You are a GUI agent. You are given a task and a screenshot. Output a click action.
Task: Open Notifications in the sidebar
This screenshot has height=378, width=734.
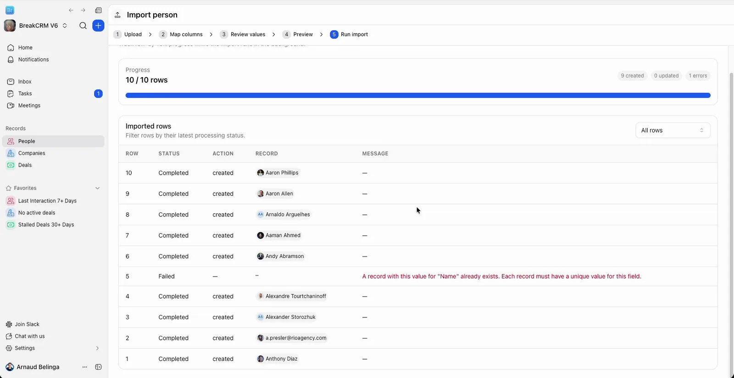[x=53, y=60]
